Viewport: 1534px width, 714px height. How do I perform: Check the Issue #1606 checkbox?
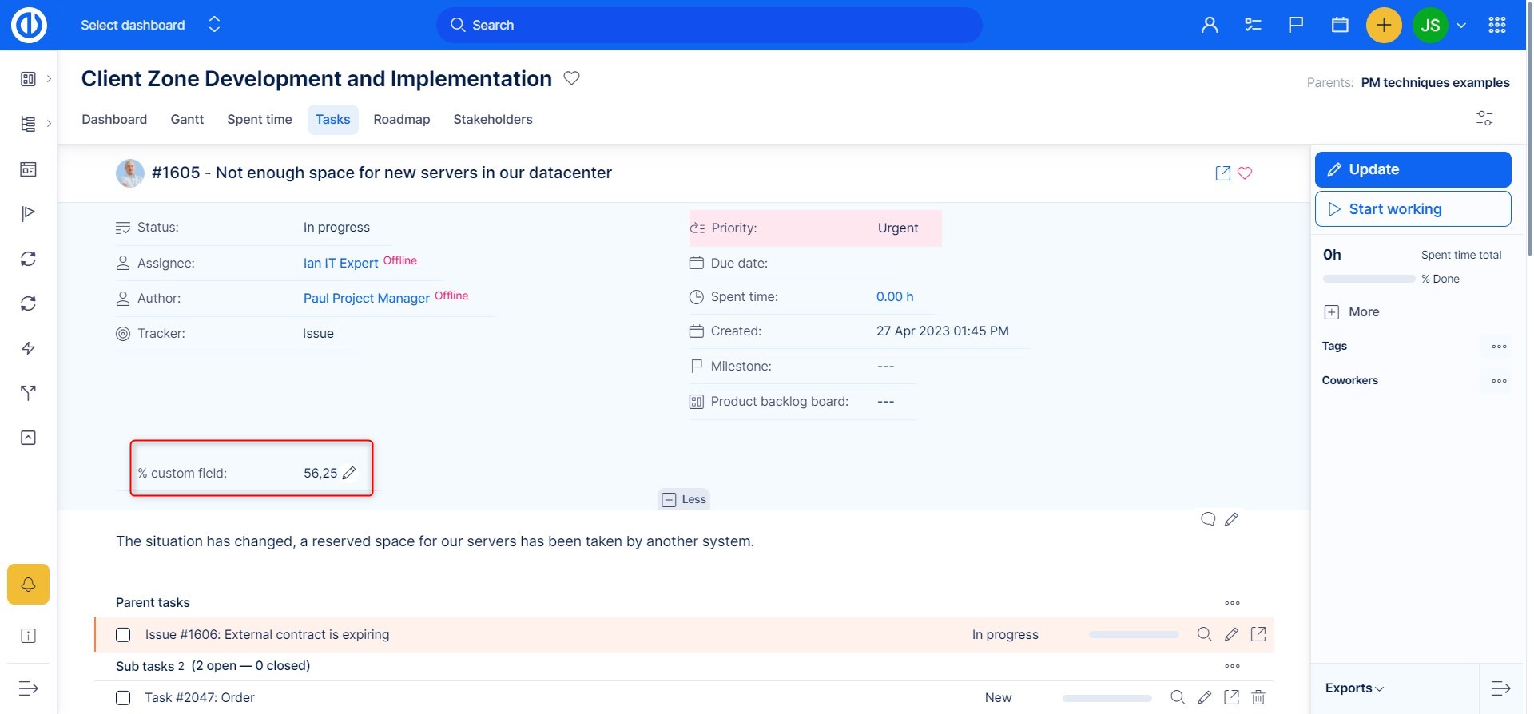pos(123,635)
